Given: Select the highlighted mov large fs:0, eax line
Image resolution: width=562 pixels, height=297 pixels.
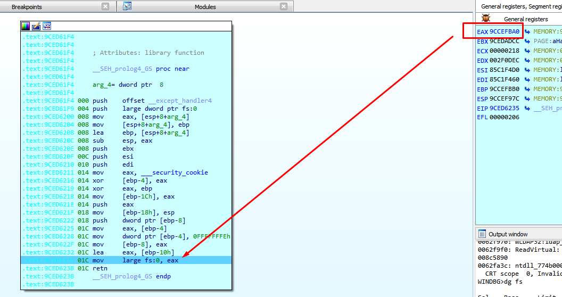Looking at the screenshot, I should pyautogui.click(x=150, y=260).
